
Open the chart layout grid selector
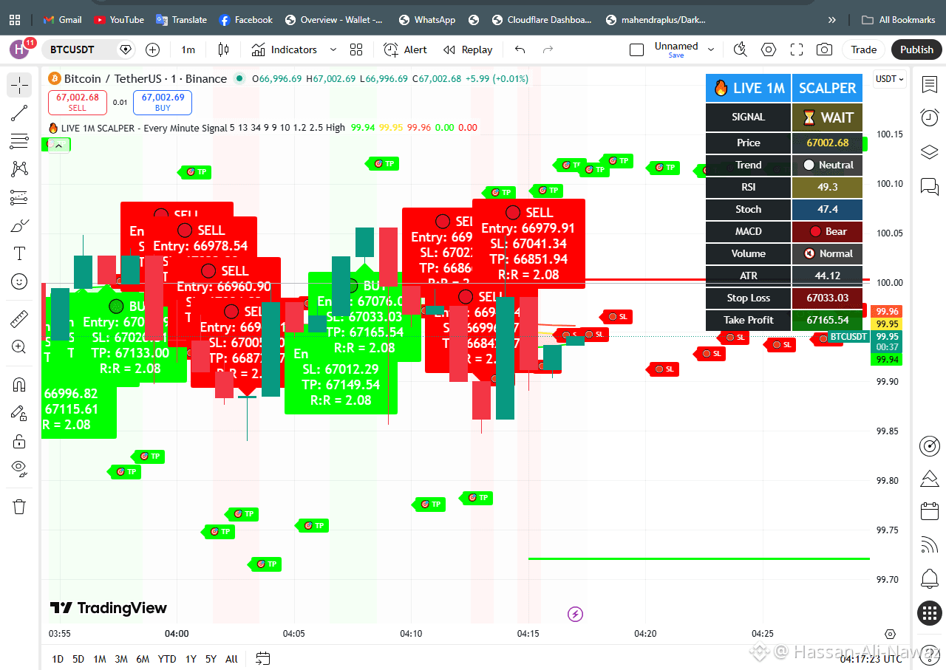(356, 49)
